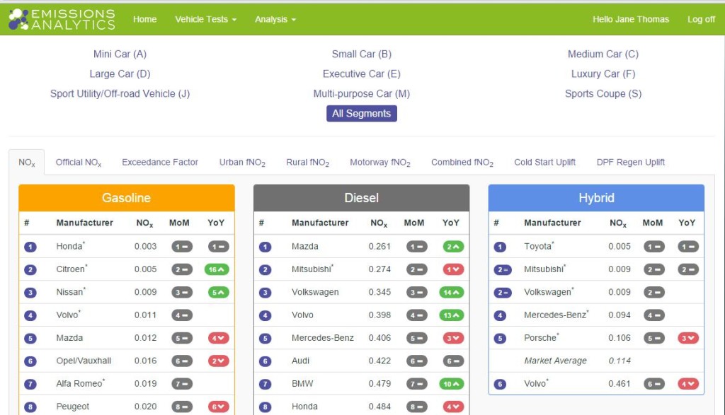Click Porsche's red YoY 3 down badge
The image size is (725, 415).
[x=688, y=338]
